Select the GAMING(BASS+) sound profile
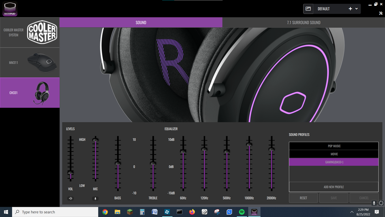 coord(334,162)
